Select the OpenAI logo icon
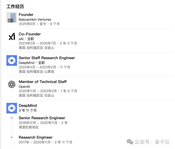175x149 pixels. click(12, 84)
